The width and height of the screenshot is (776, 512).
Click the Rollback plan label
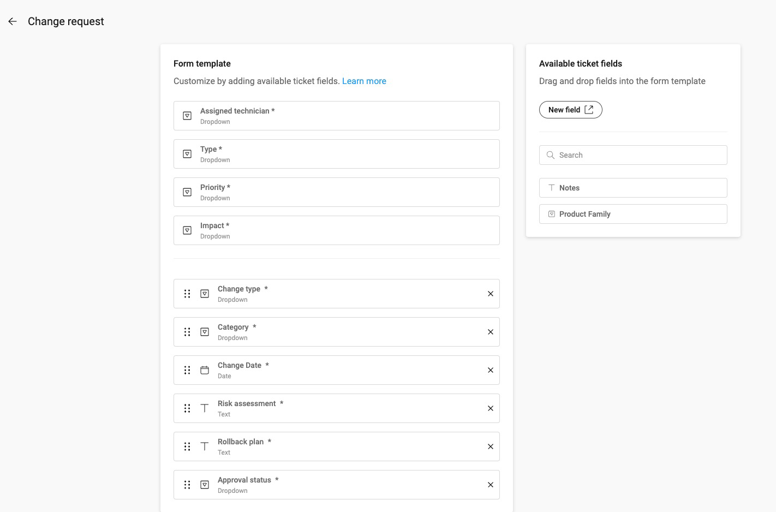tap(241, 442)
